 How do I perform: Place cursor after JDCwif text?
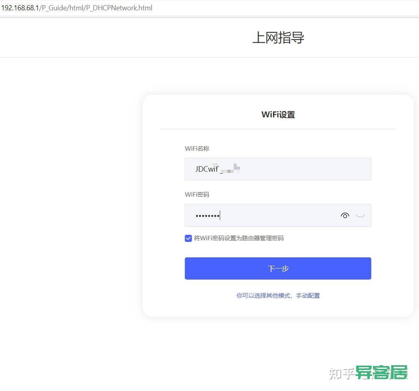pos(219,169)
